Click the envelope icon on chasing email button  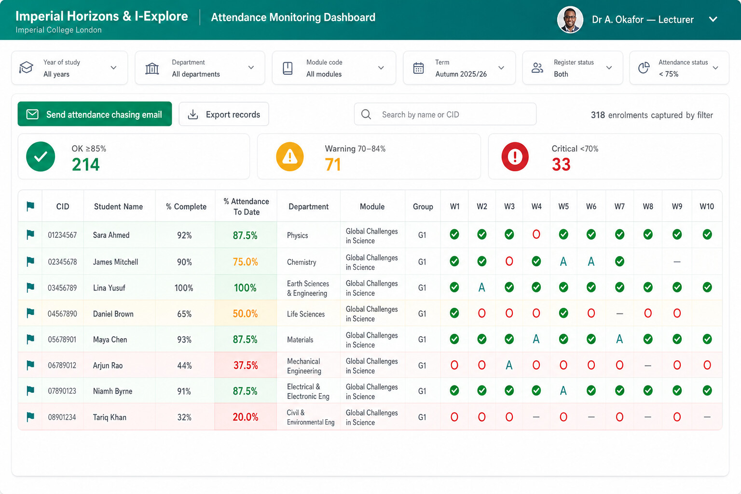[x=32, y=114]
